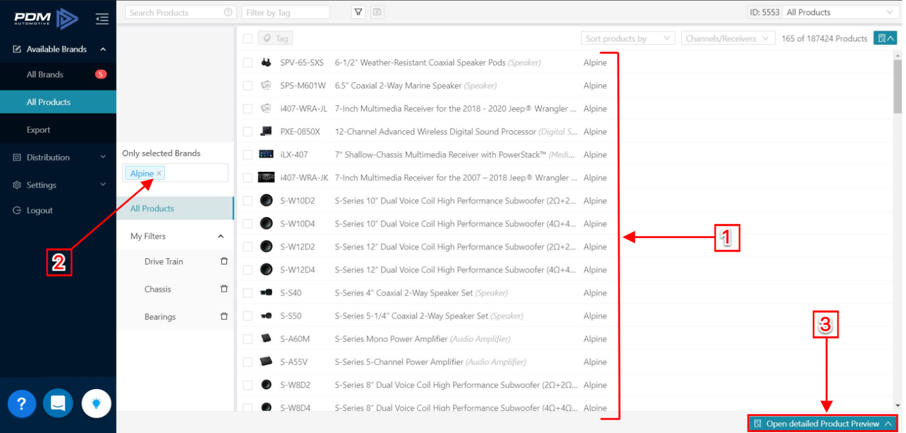
Task: Click the PDM Automotive logo
Action: pyautogui.click(x=46, y=19)
